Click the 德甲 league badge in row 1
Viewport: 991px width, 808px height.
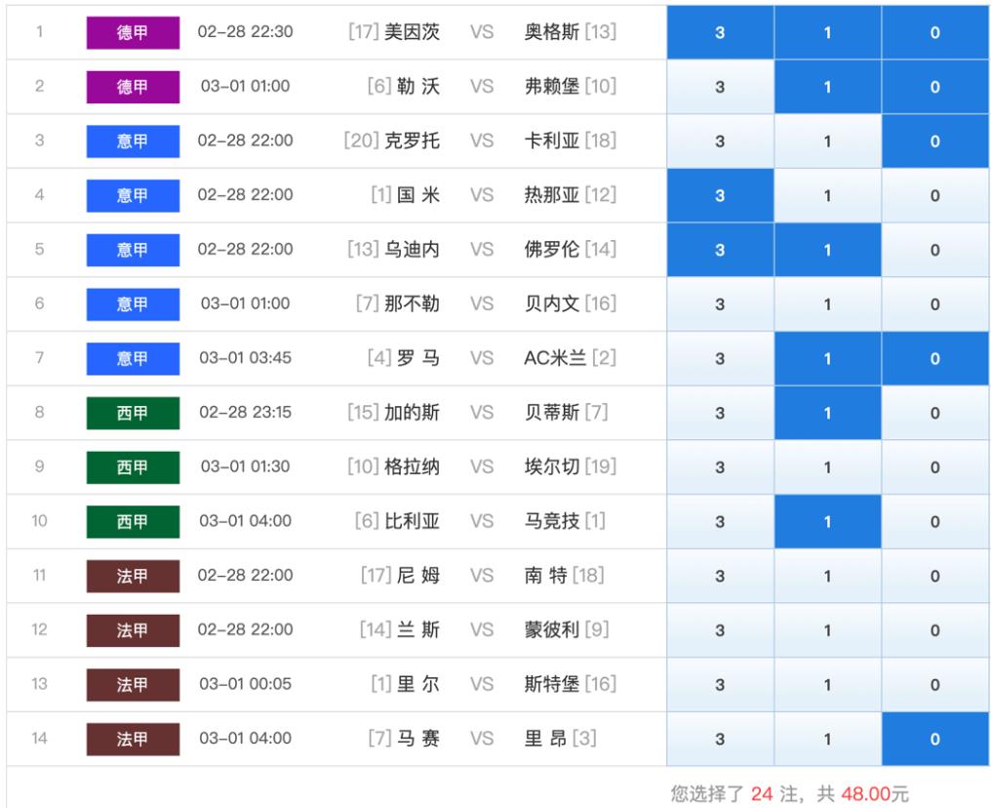[x=133, y=32]
